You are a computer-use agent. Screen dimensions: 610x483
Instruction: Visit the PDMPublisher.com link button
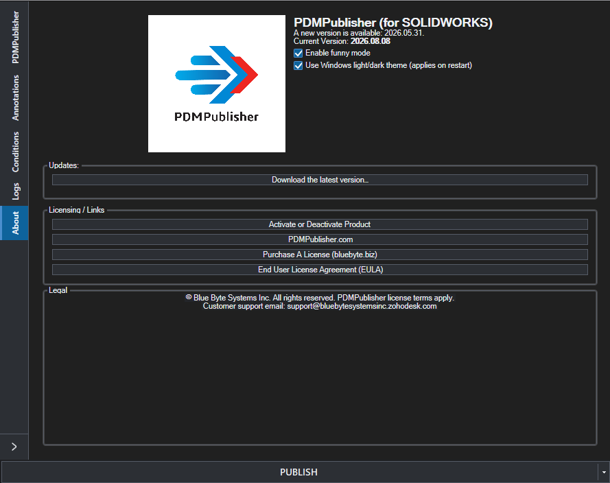[x=320, y=239]
